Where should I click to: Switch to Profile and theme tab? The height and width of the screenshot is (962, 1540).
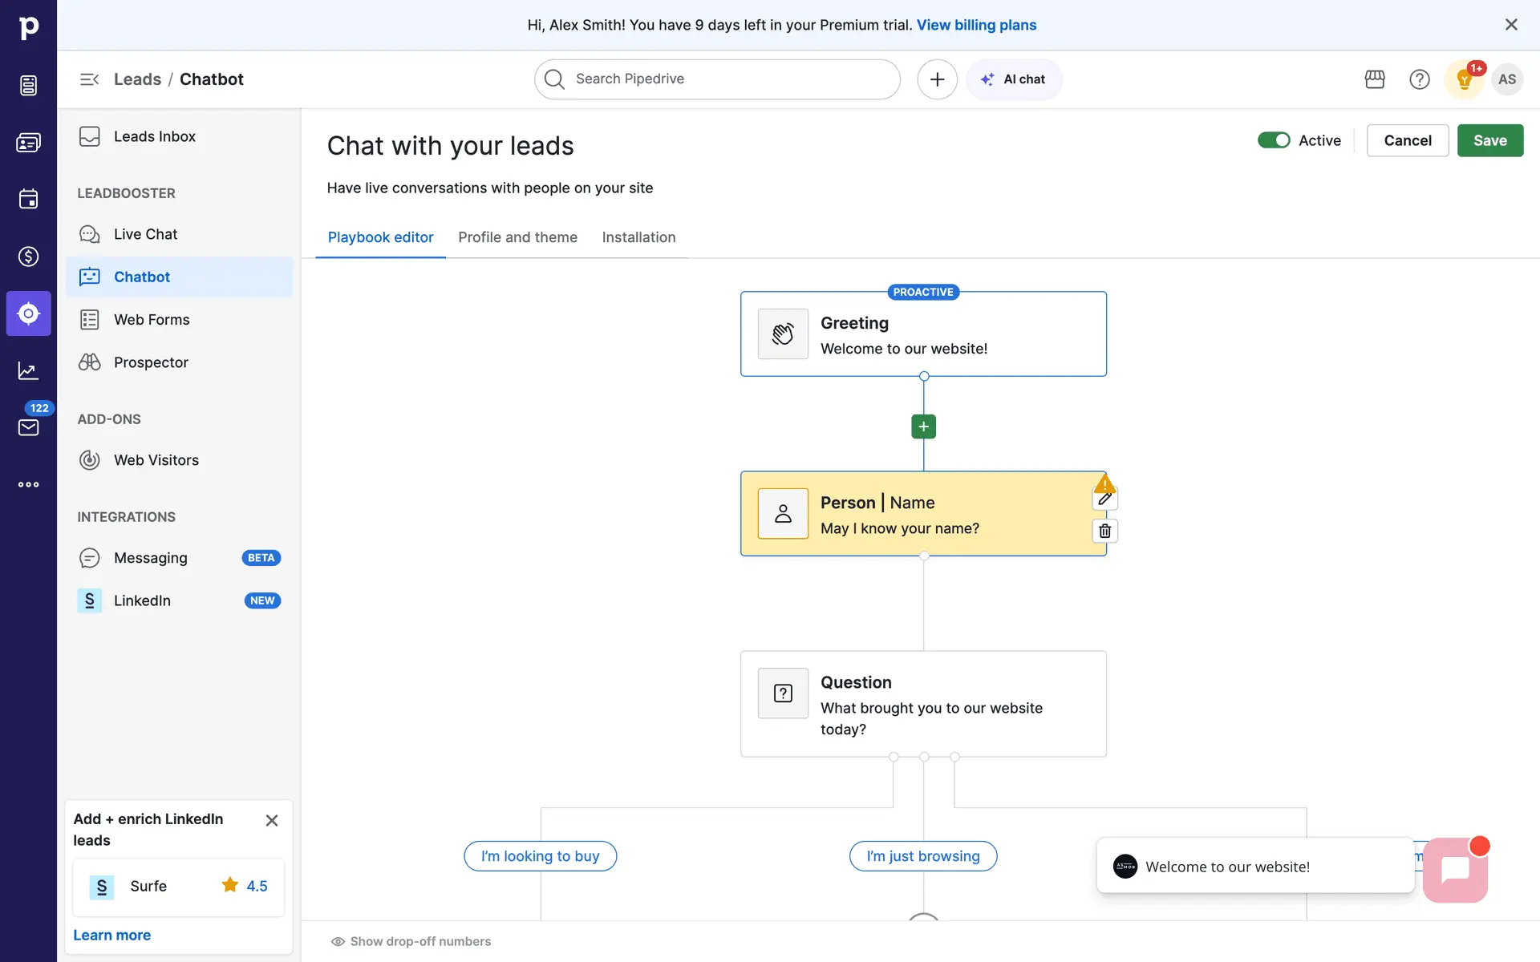[517, 237]
